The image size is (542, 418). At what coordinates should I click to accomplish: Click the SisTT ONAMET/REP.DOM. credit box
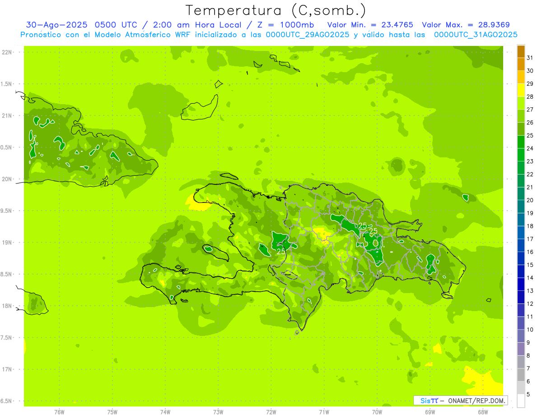[460, 400]
